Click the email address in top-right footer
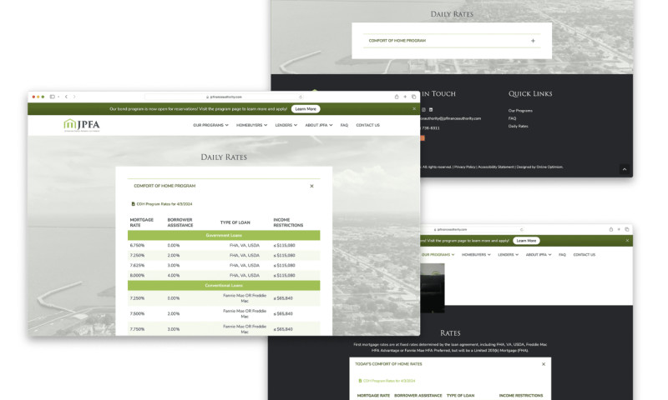 (x=451, y=118)
